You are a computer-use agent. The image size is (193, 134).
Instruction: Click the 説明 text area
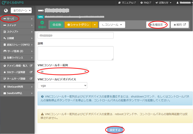(76, 53)
